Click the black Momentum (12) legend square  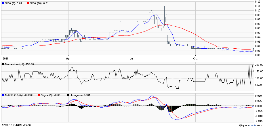pyautogui.click(x=3, y=64)
